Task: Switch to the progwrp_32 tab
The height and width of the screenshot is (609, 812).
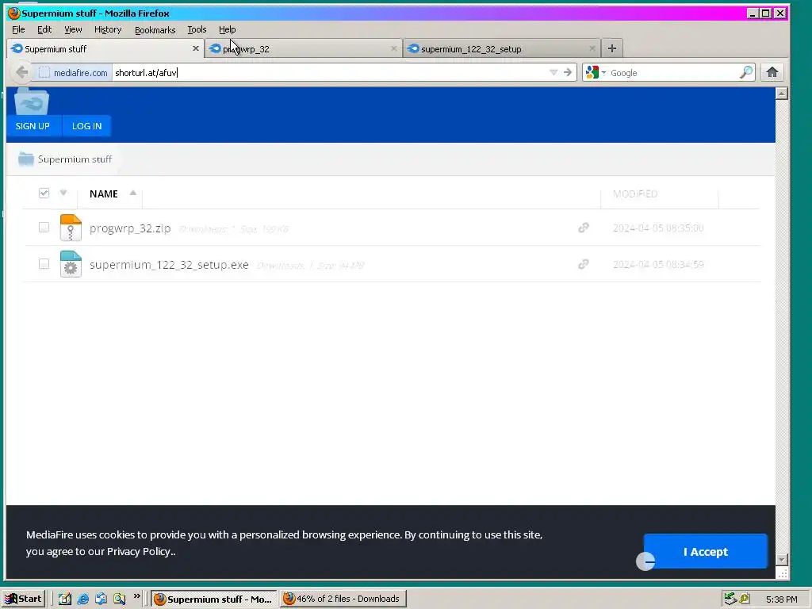Action: point(304,48)
